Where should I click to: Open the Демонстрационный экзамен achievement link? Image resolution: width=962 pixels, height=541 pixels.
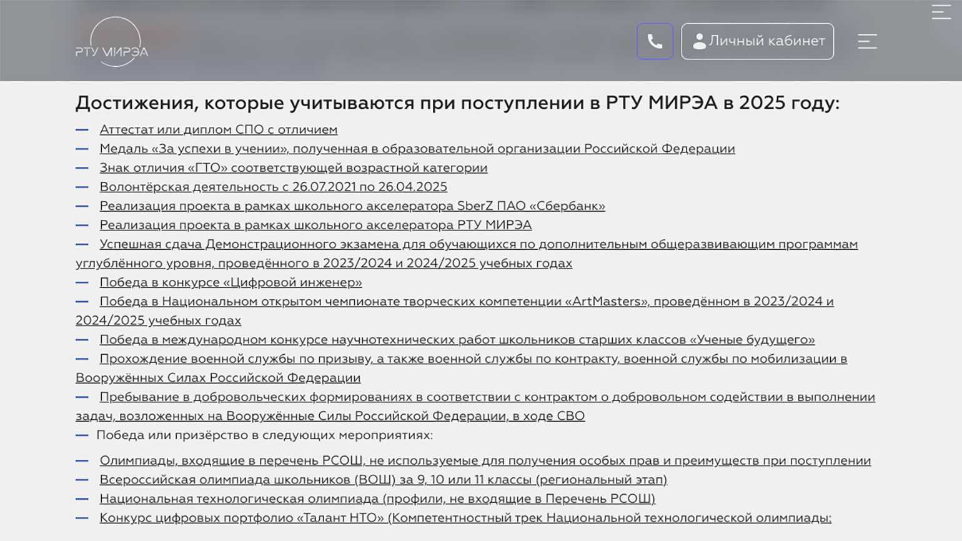coord(478,244)
